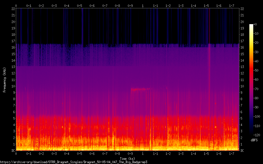Click the 10 tick on left frequency axis
Image resolution: width=263 pixels, height=164 pixels.
pyautogui.click(x=13, y=86)
